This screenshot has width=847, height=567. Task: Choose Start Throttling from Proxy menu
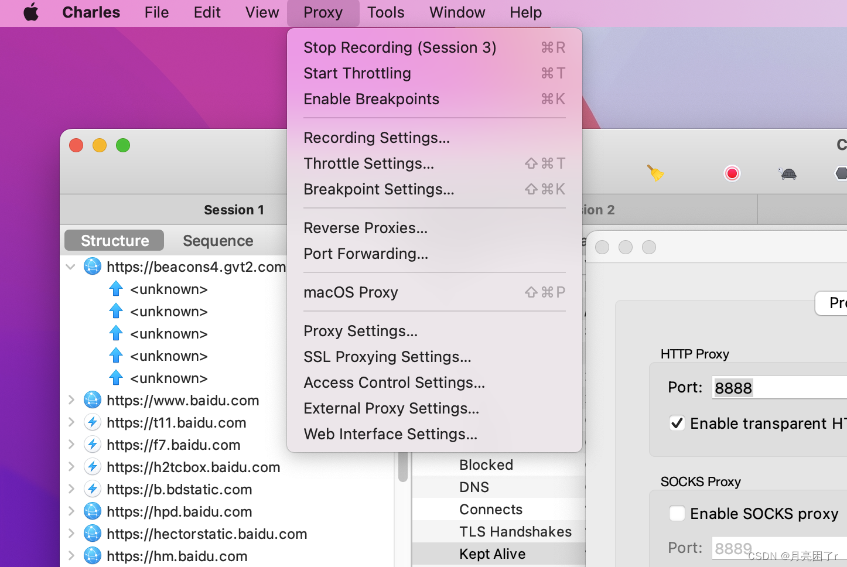coord(435,73)
